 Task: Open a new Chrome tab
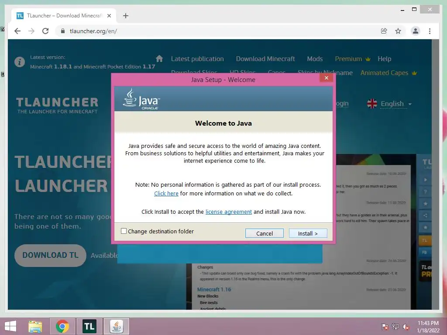(x=126, y=16)
